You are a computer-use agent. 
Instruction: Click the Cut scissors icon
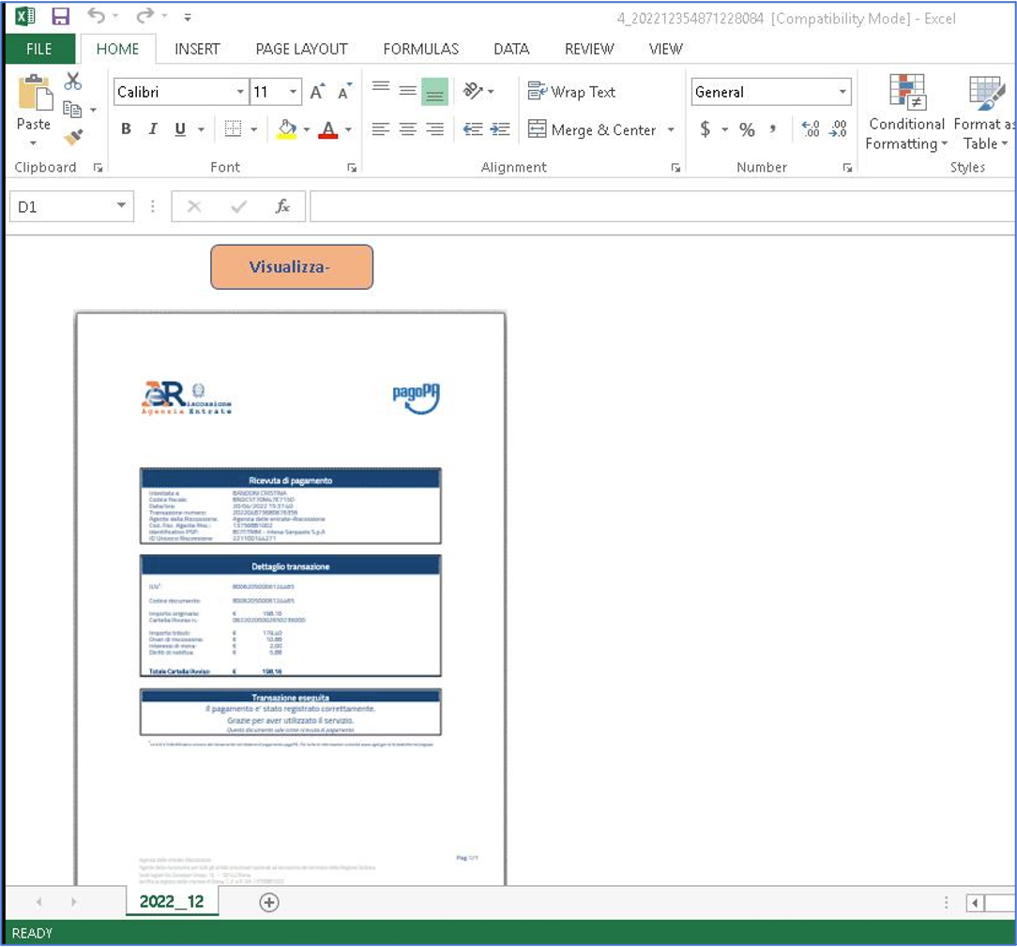[x=72, y=81]
